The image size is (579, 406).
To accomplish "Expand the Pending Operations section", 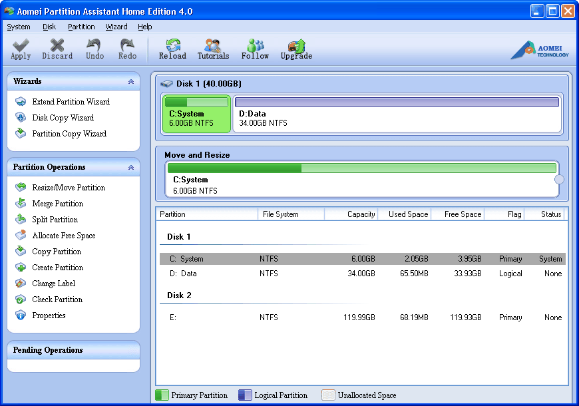I will pyautogui.click(x=73, y=350).
